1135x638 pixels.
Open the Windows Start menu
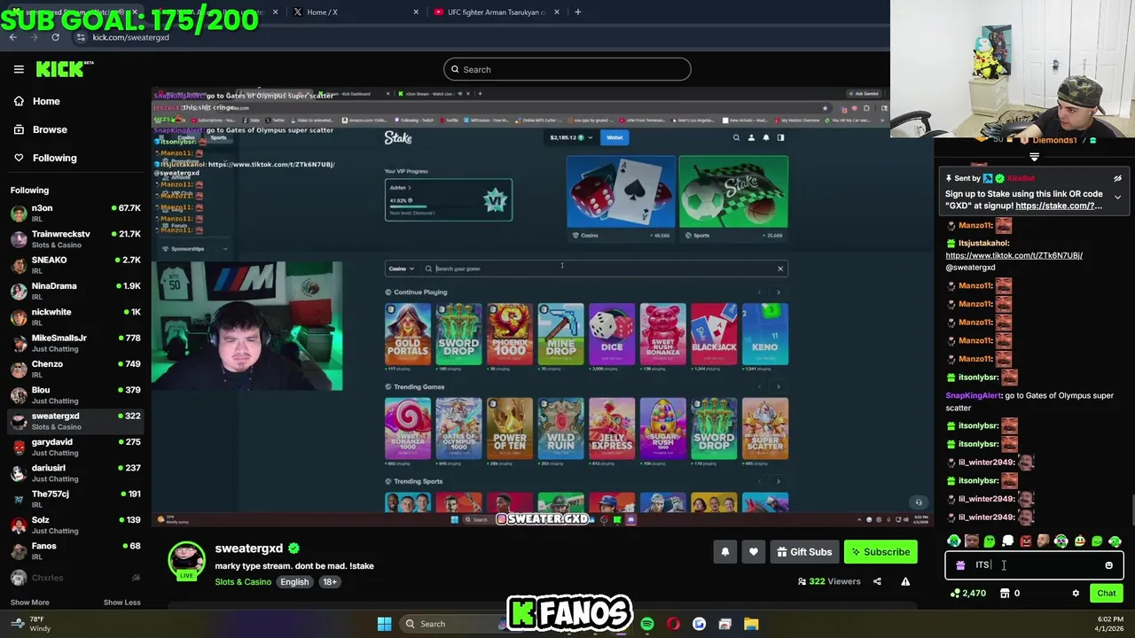click(x=384, y=624)
